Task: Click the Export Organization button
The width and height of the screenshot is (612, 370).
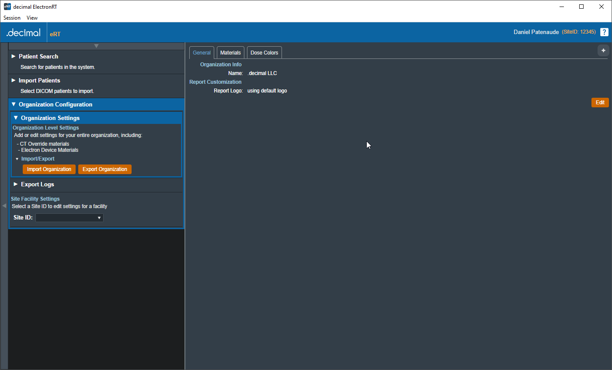Action: point(104,169)
